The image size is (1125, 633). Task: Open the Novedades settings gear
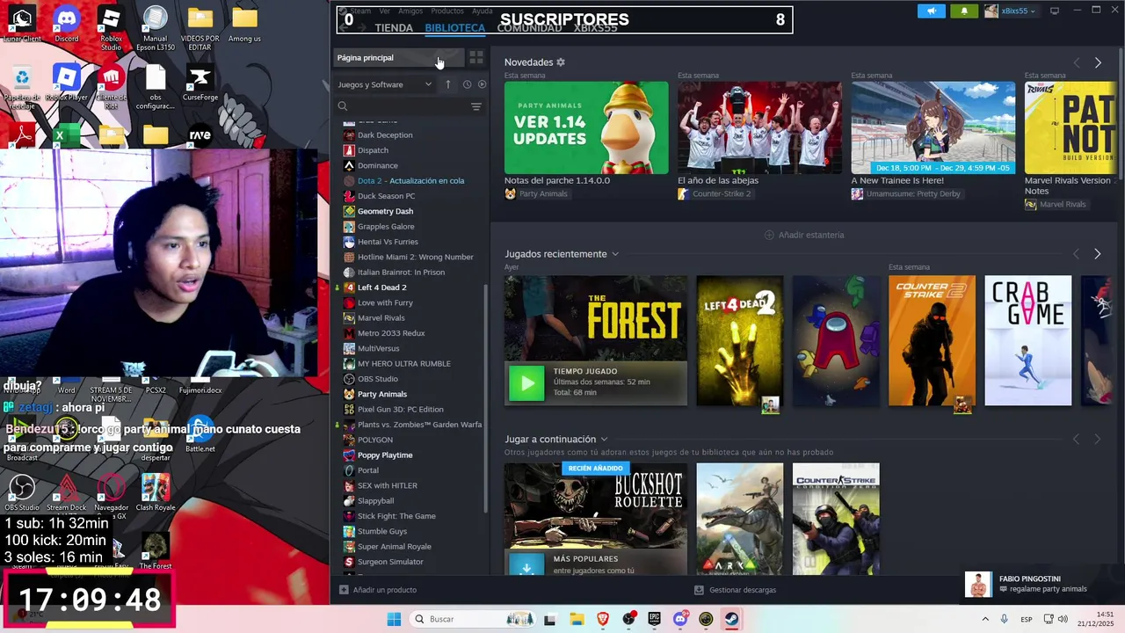point(561,62)
